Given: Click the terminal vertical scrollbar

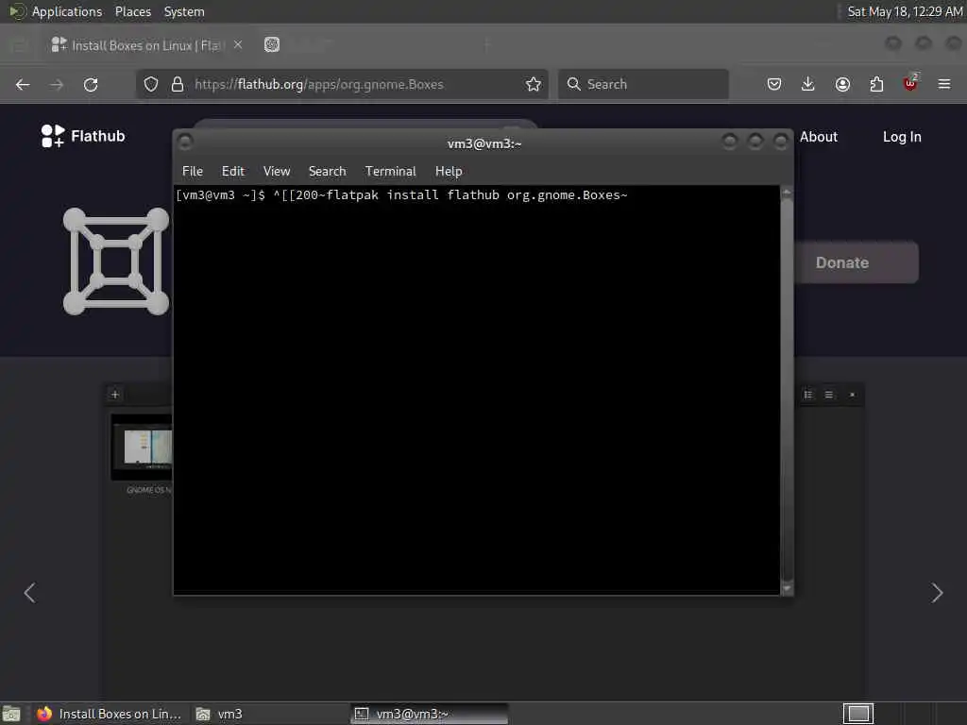Looking at the screenshot, I should click(787, 388).
